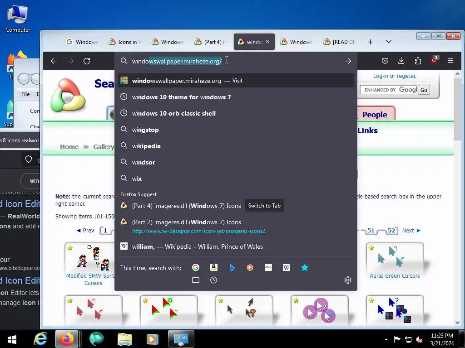Open the Modified SMW Sprite Cursors link
Image resolution: width=465 pixels, height=348 pixels.
coord(91,279)
